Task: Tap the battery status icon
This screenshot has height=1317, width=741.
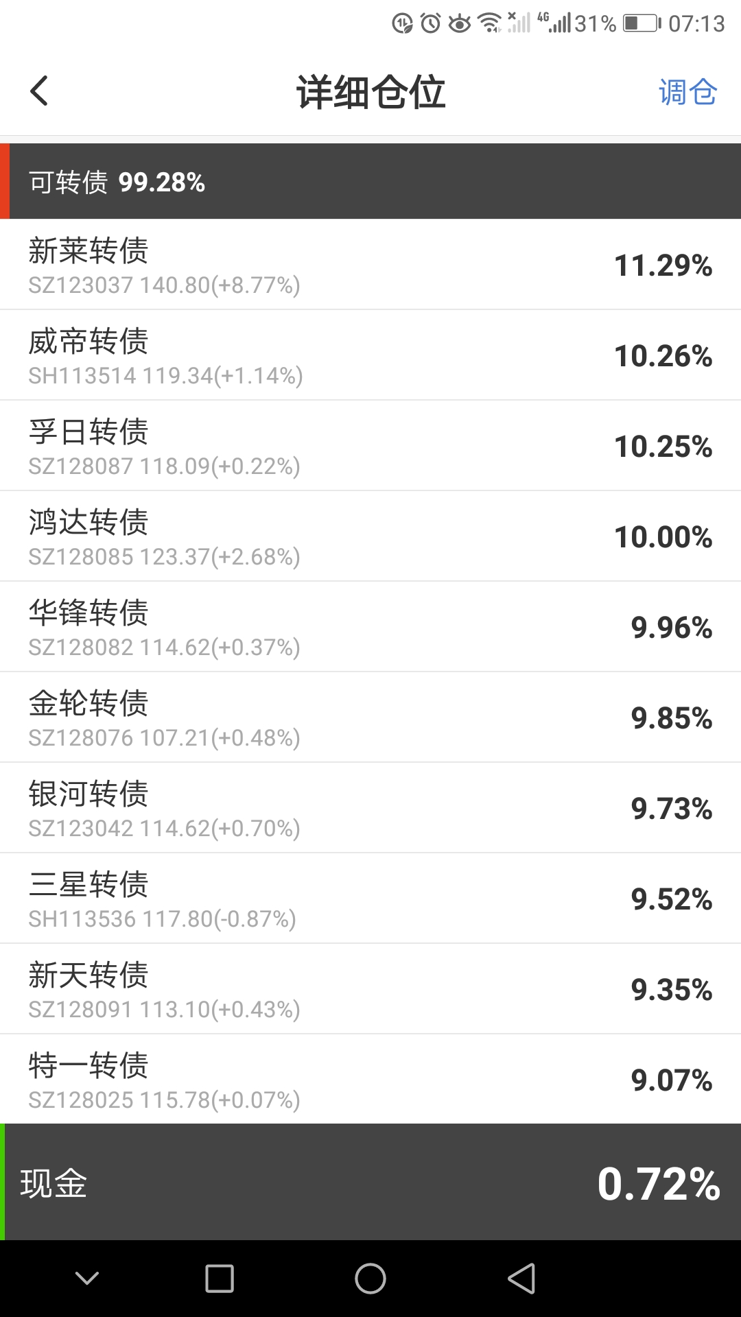Action: tap(642, 23)
